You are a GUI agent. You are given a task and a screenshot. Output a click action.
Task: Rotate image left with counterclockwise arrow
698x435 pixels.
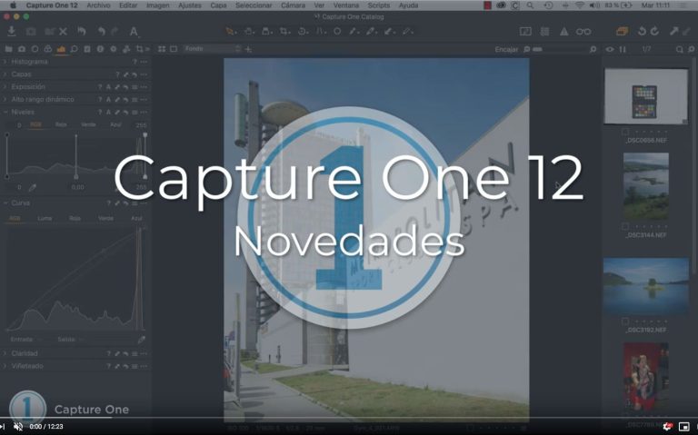pyautogui.click(x=642, y=31)
